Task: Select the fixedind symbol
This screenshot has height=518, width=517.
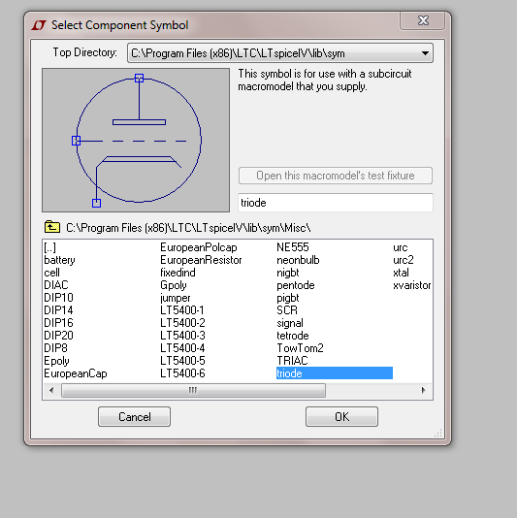Action: coord(178,273)
